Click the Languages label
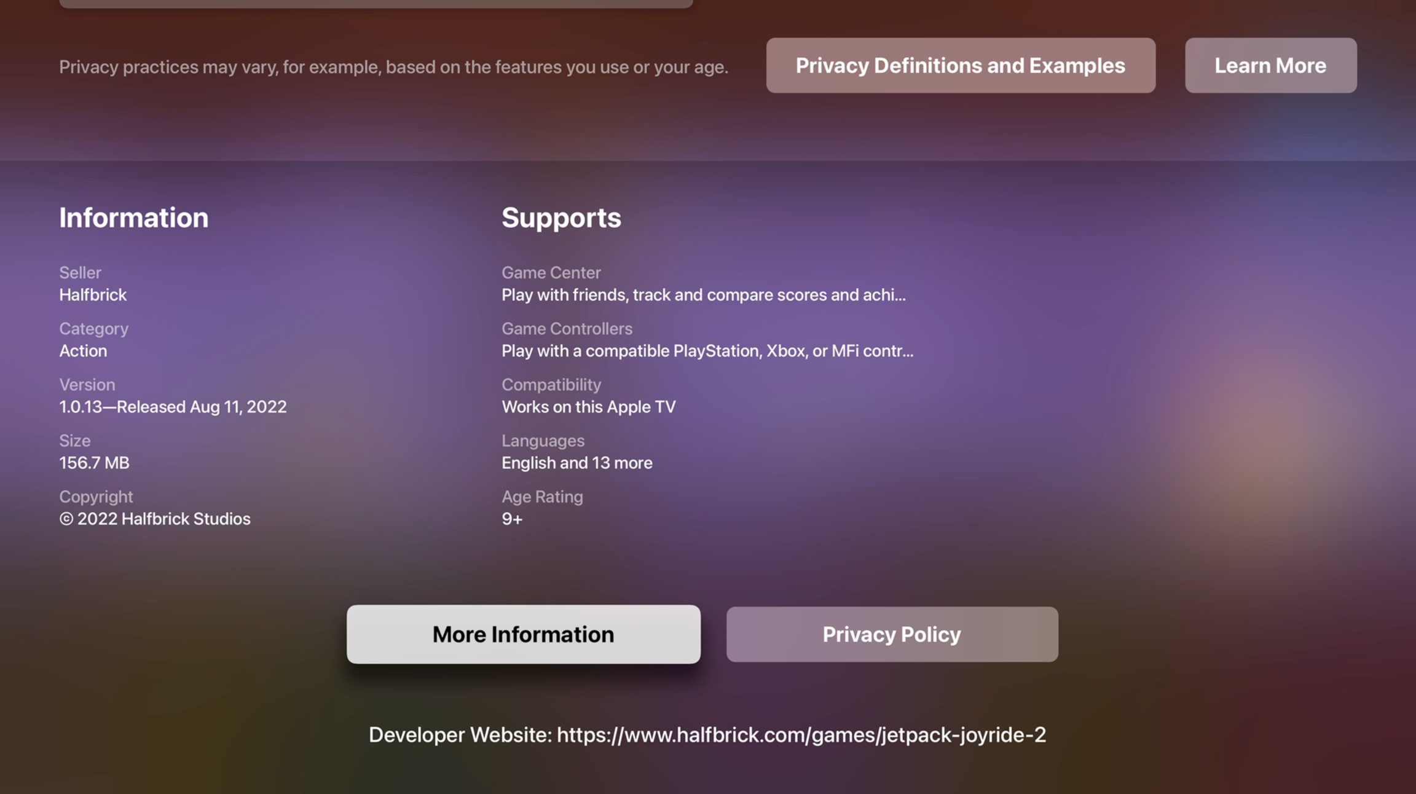The height and width of the screenshot is (794, 1416). click(543, 441)
